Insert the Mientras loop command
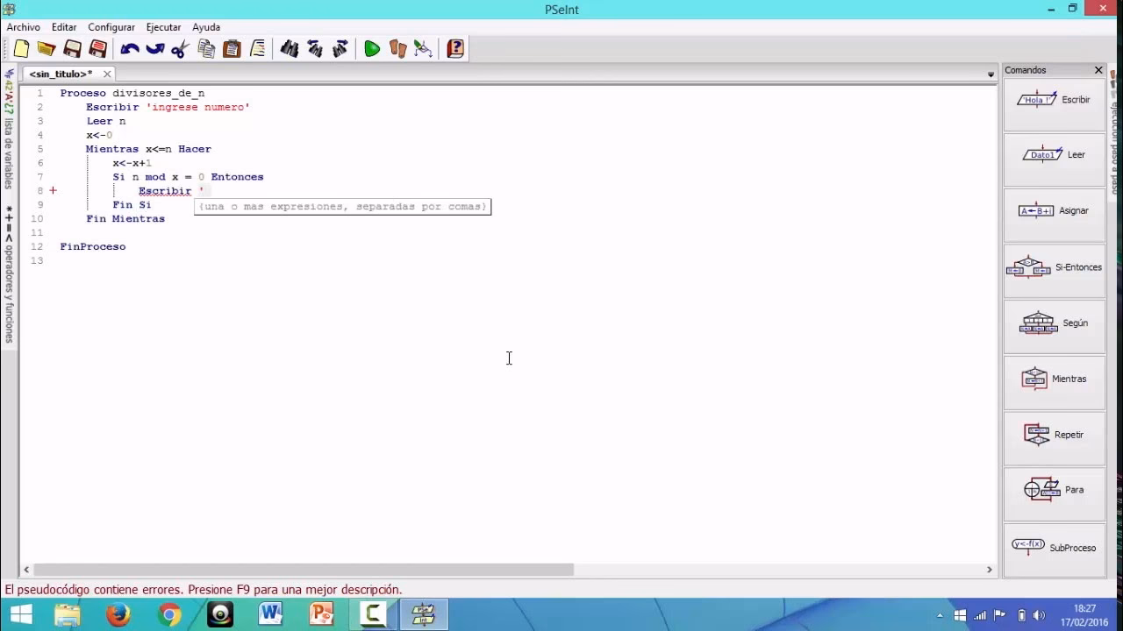The image size is (1123, 631). [1054, 379]
